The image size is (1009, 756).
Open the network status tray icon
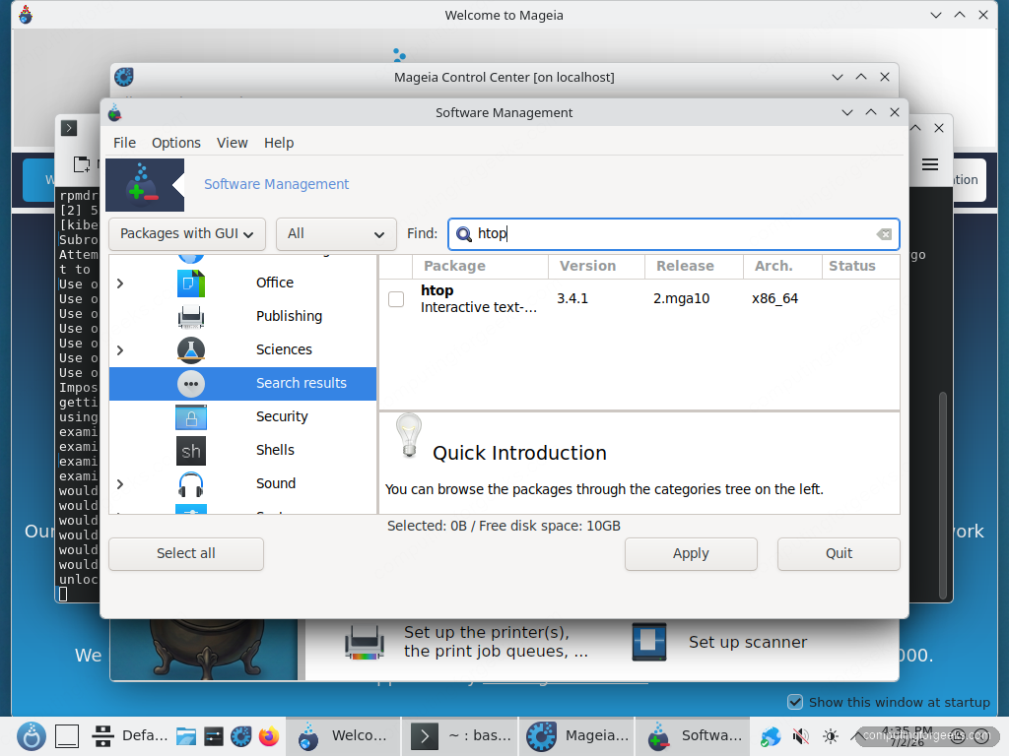771,736
